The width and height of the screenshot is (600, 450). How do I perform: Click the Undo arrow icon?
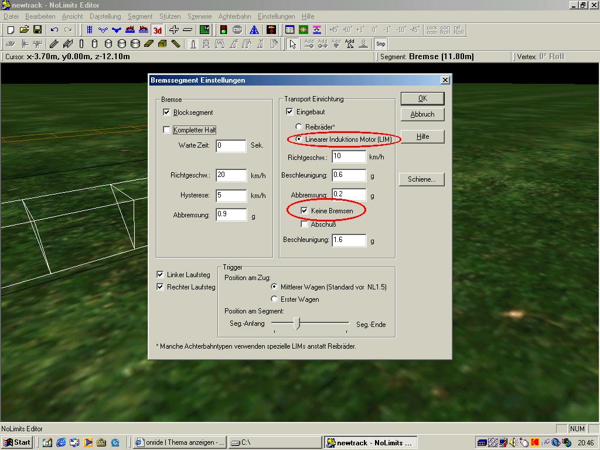pos(54,29)
